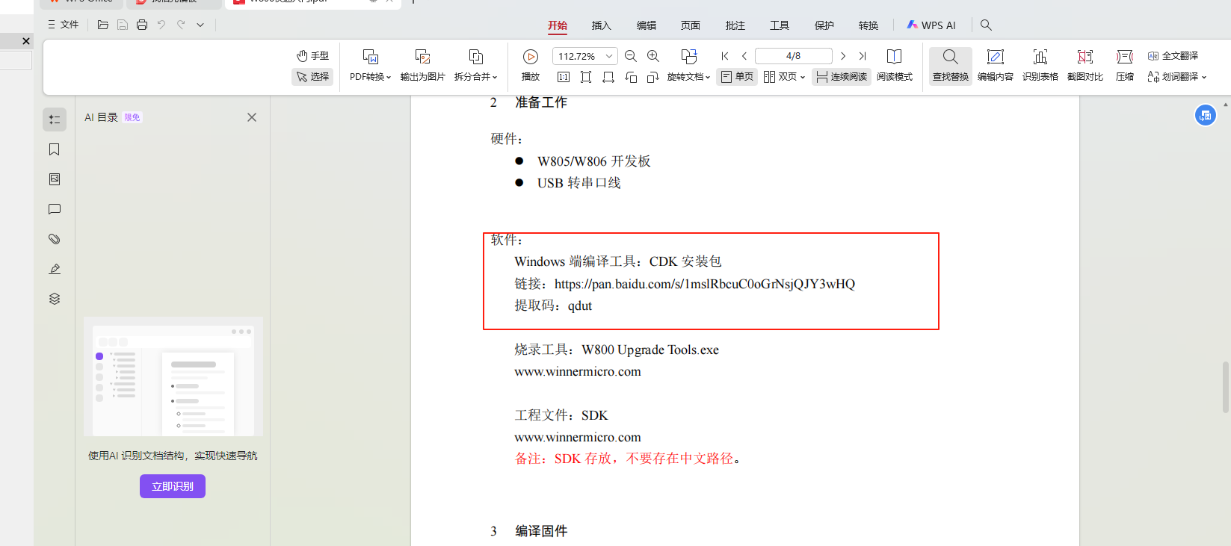Switch to the 开始 tab
Screen dimensions: 1231x546
(558, 25)
